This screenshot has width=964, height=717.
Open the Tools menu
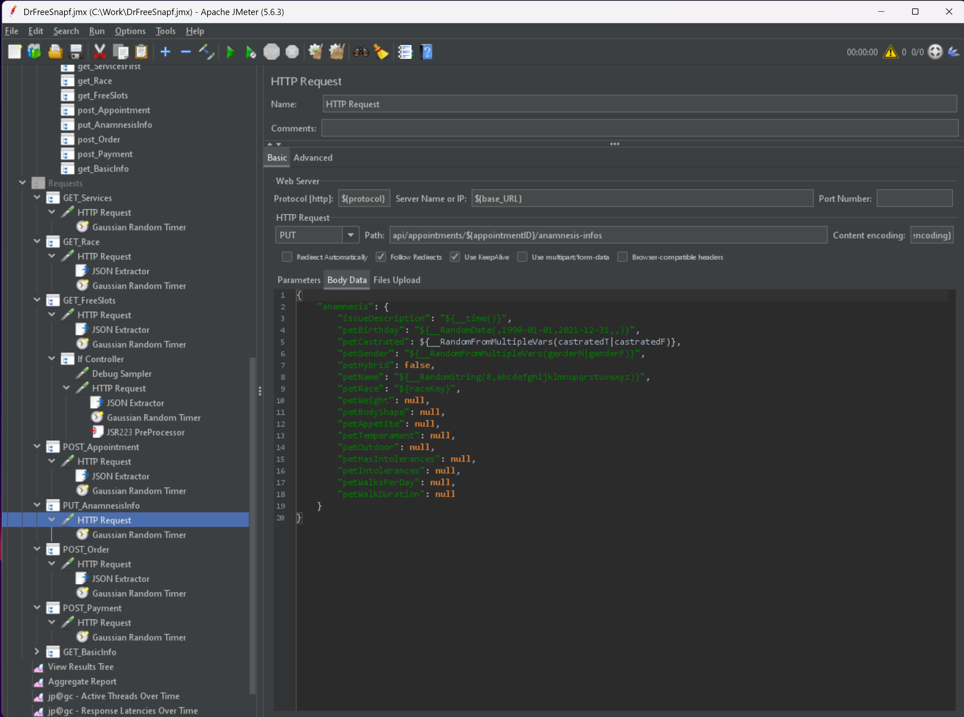165,31
